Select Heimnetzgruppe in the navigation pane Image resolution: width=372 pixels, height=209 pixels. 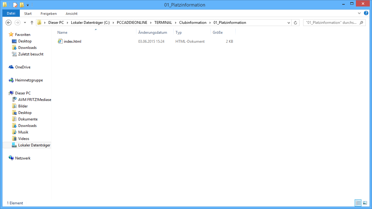tap(29, 80)
